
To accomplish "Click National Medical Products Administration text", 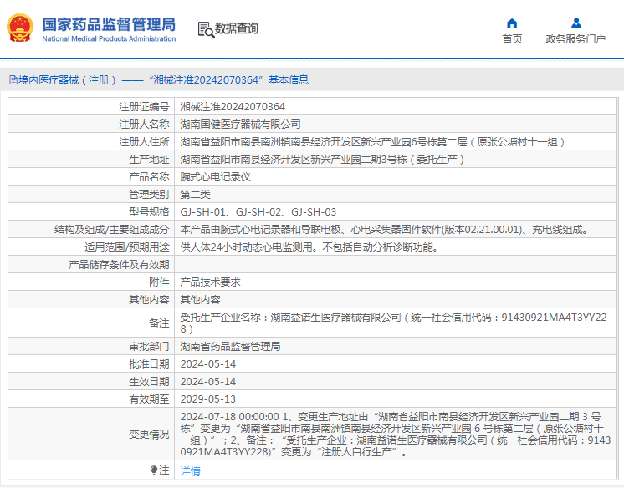I will pos(109,38).
